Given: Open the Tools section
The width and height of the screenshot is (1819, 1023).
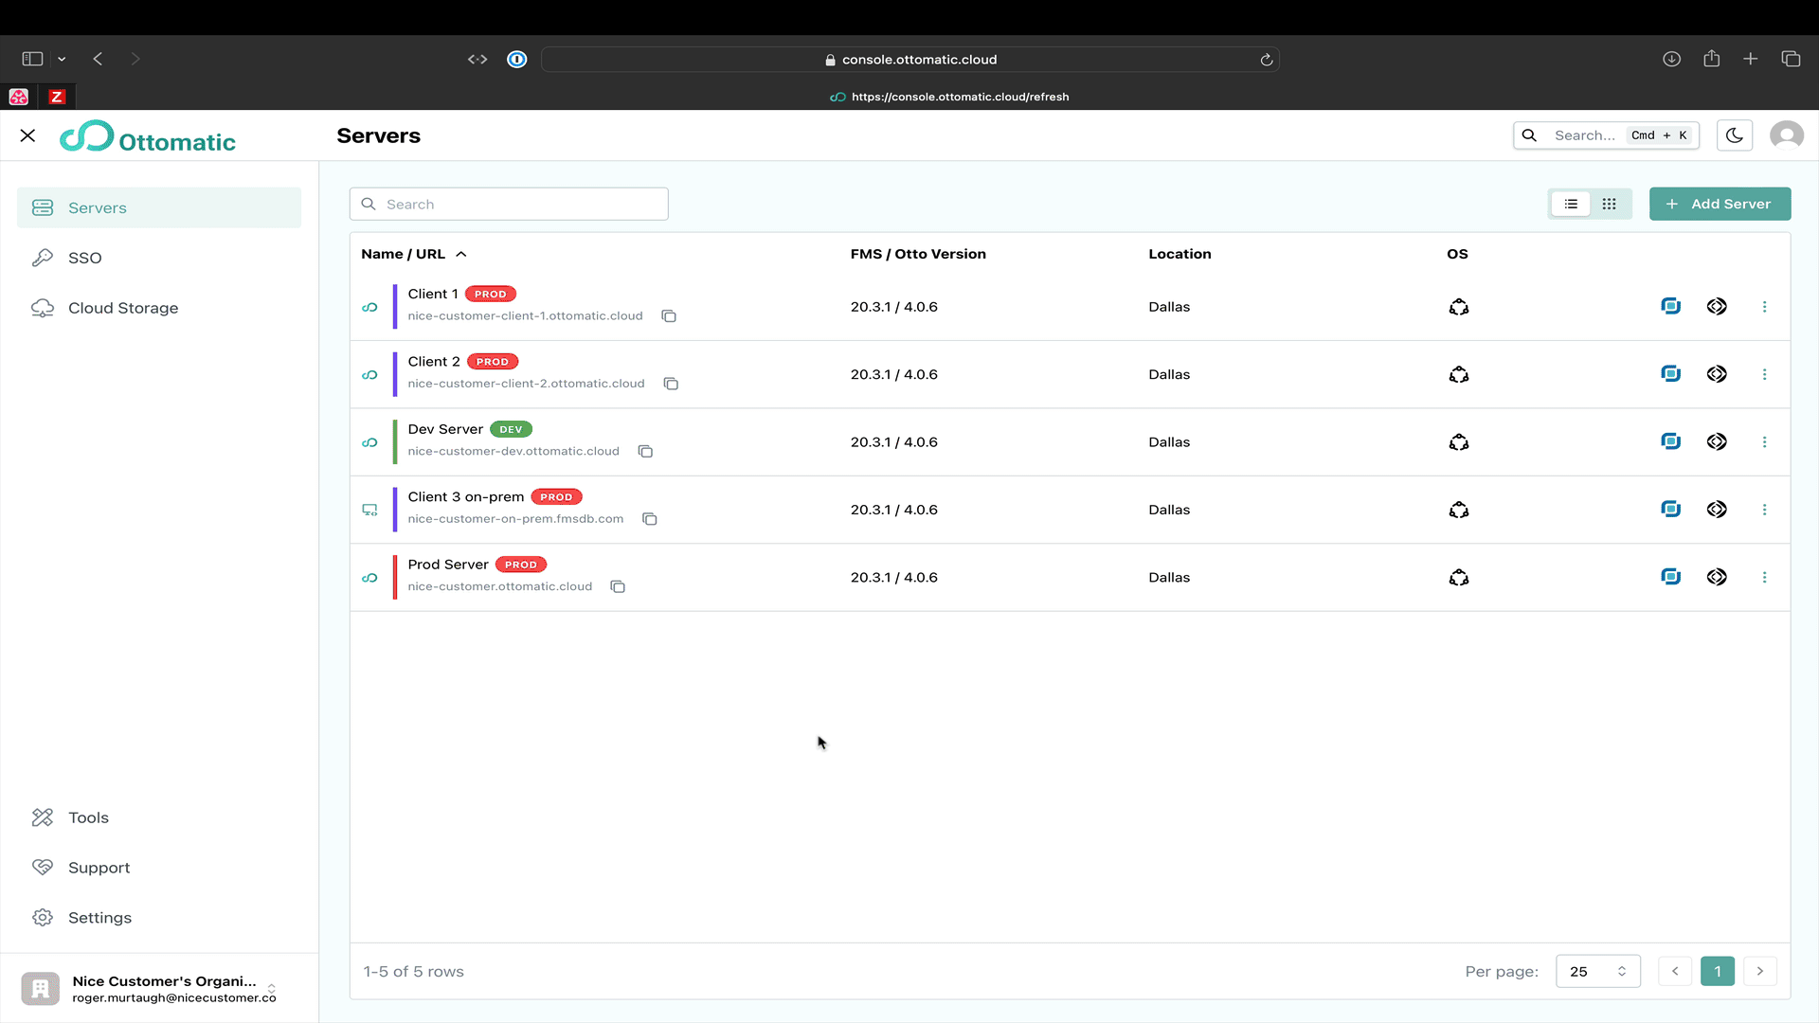Looking at the screenshot, I should (x=159, y=817).
